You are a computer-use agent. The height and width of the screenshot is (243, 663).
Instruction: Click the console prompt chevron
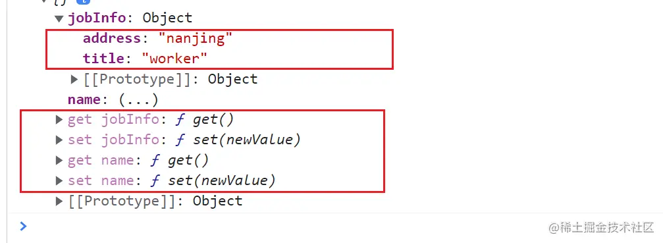pos(23,226)
